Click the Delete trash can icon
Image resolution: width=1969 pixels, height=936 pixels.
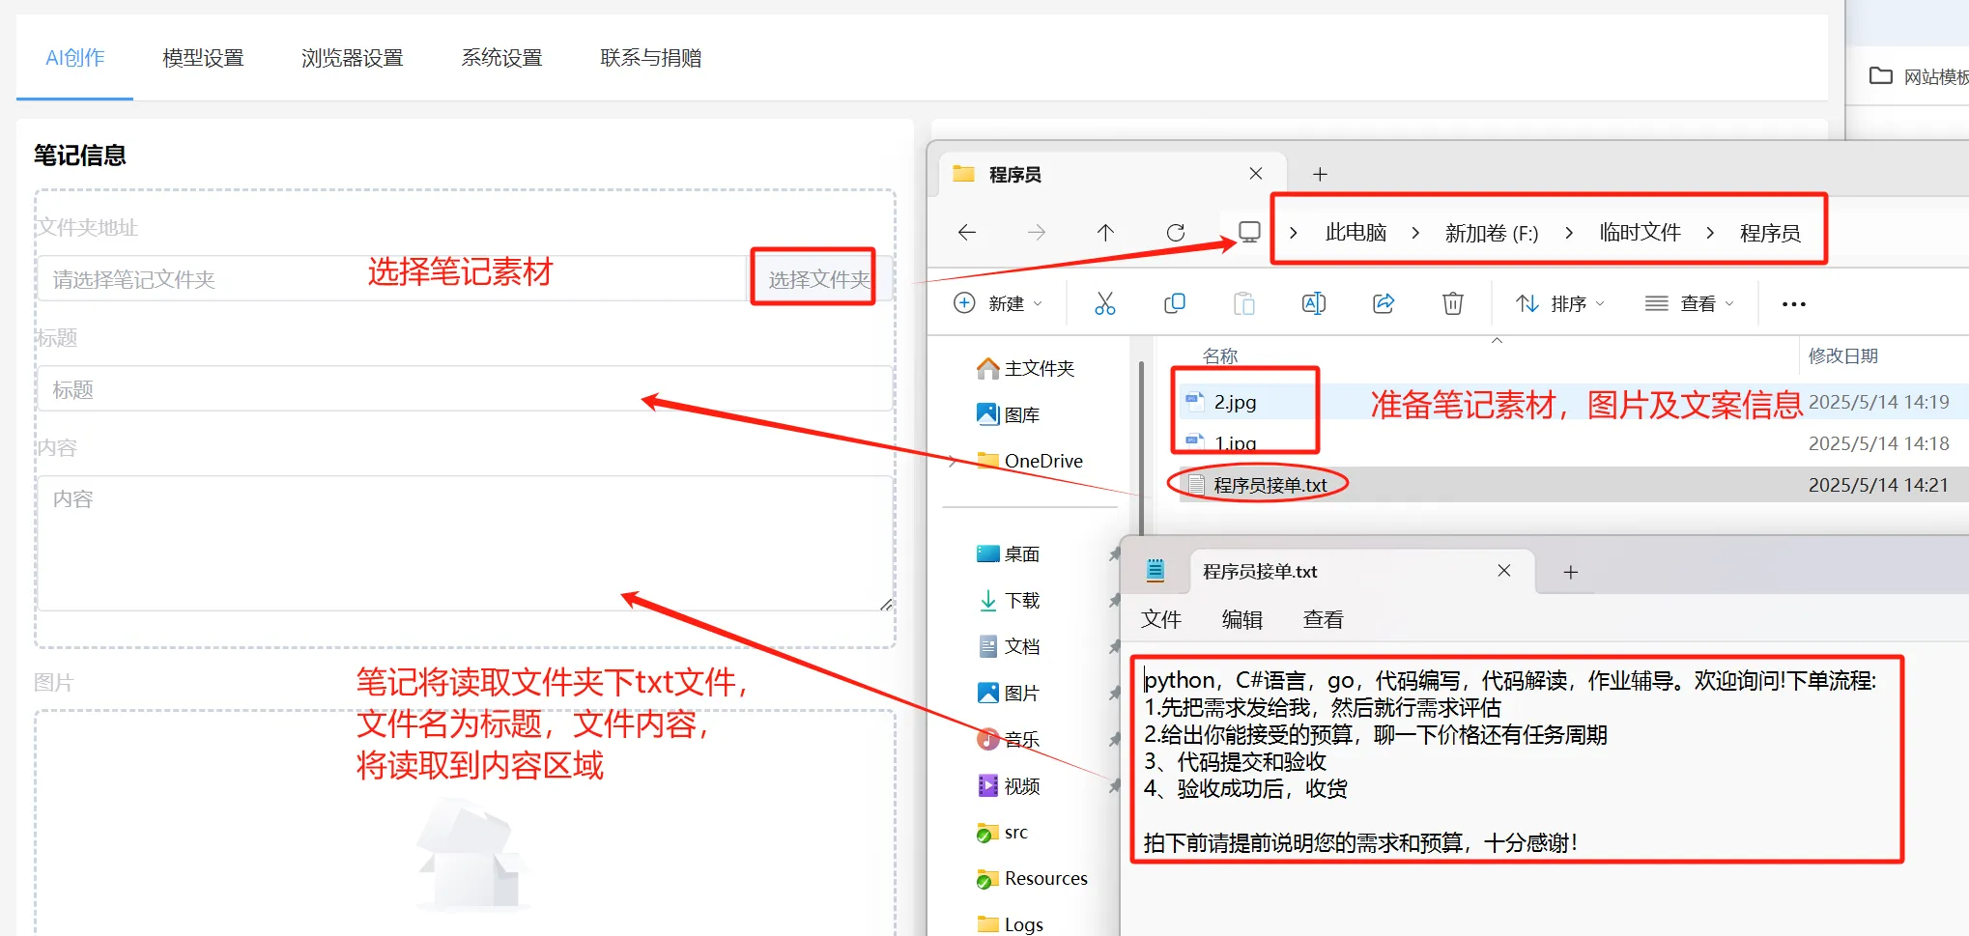(x=1452, y=303)
